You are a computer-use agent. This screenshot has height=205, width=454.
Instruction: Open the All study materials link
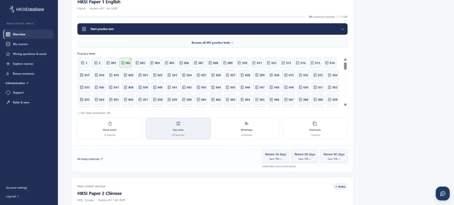coord(90,159)
